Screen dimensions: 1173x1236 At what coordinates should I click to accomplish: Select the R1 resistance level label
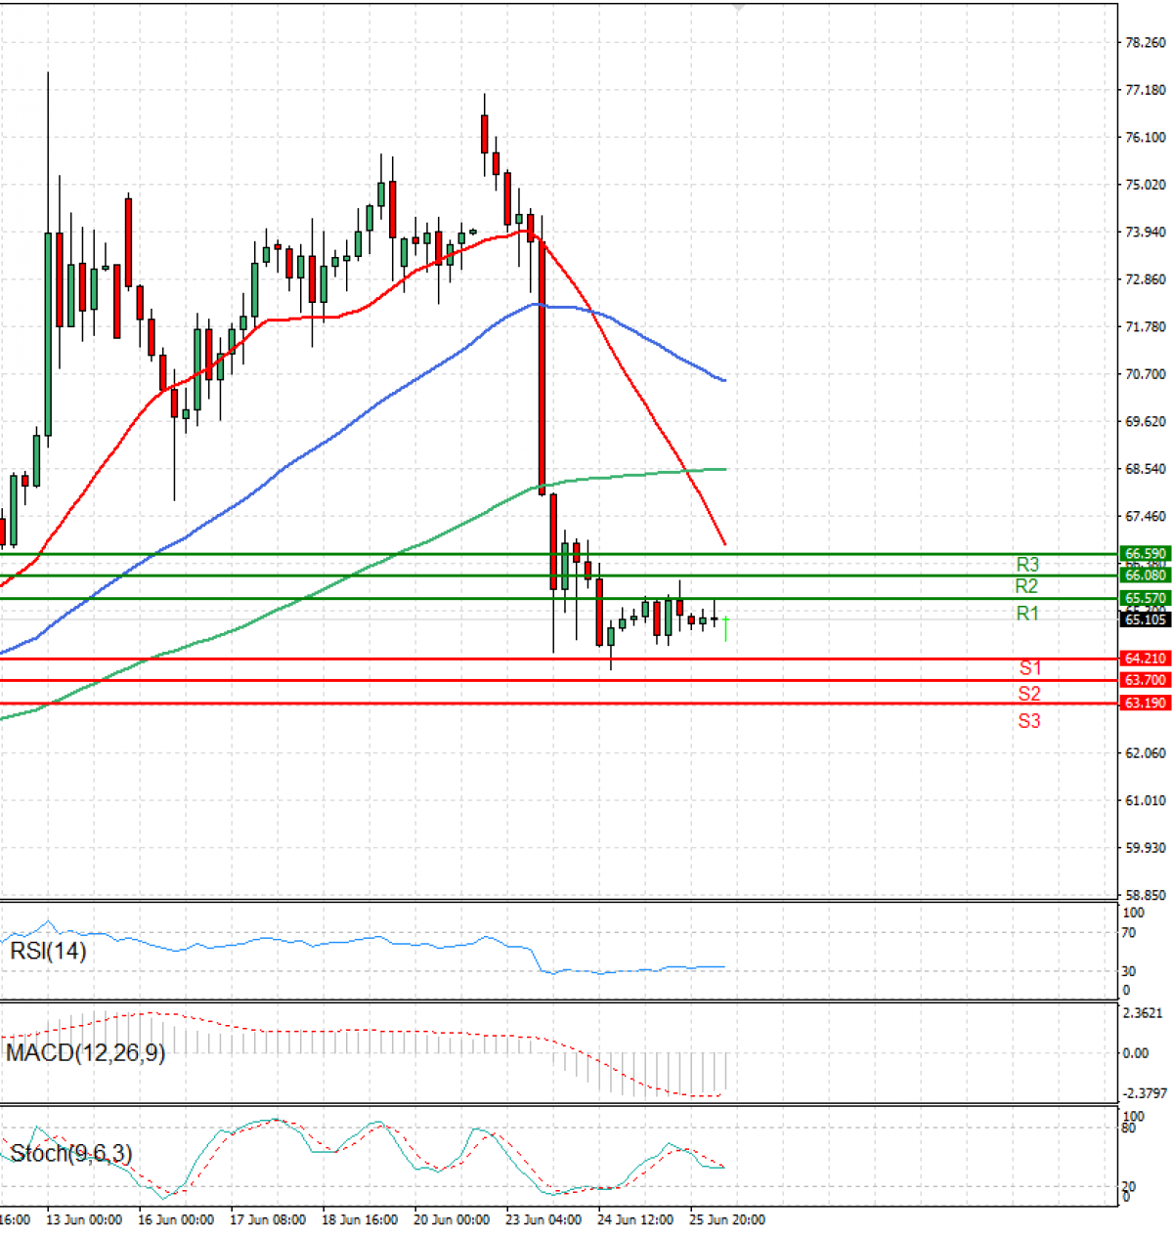[x=1027, y=613]
